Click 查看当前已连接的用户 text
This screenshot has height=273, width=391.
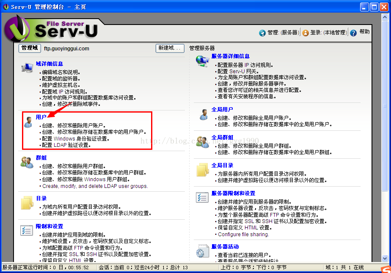[x=244, y=255]
